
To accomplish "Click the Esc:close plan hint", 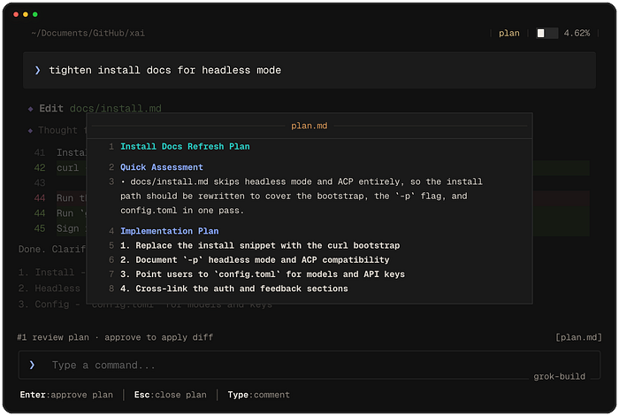I will tap(170, 395).
